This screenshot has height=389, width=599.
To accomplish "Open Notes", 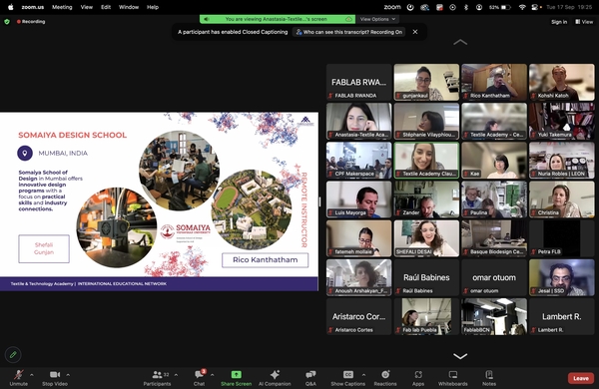I will [489, 378].
